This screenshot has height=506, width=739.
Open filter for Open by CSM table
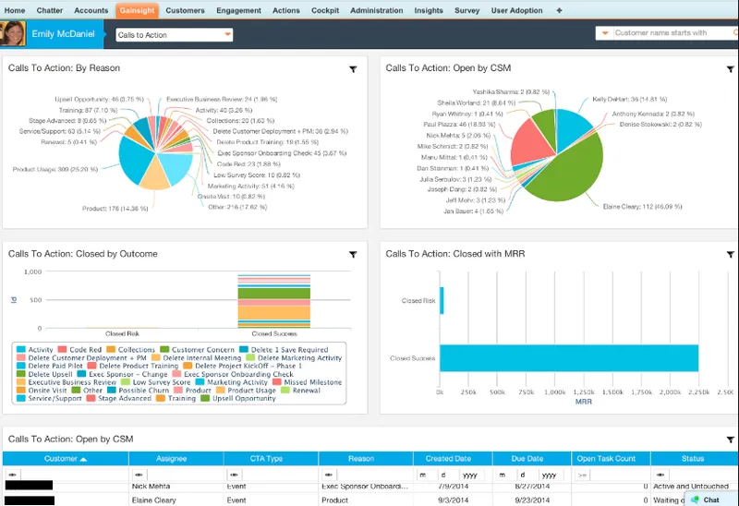[730, 440]
